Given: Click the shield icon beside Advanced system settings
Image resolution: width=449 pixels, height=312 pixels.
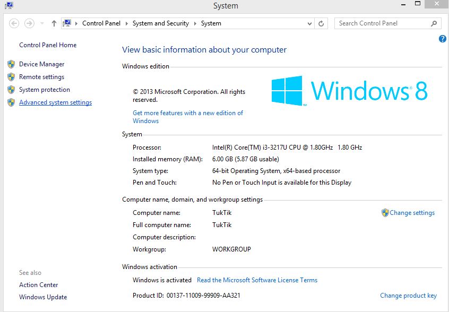Looking at the screenshot, I should coord(11,102).
